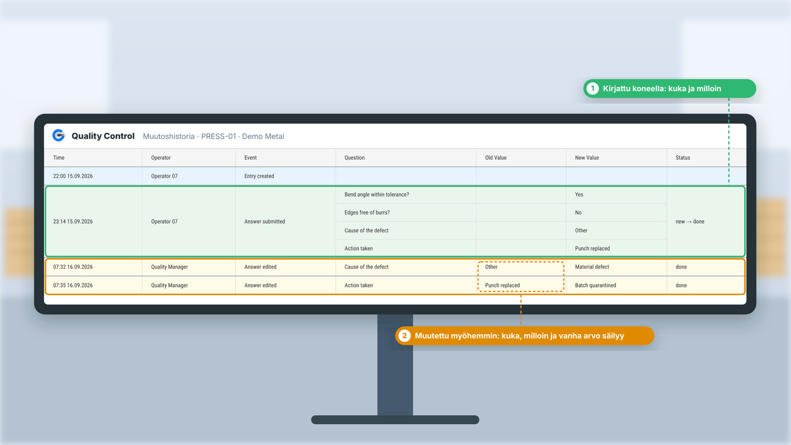The image size is (791, 445).
Task: Click the old value 'Punch replaced' cell
Action: tap(521, 285)
